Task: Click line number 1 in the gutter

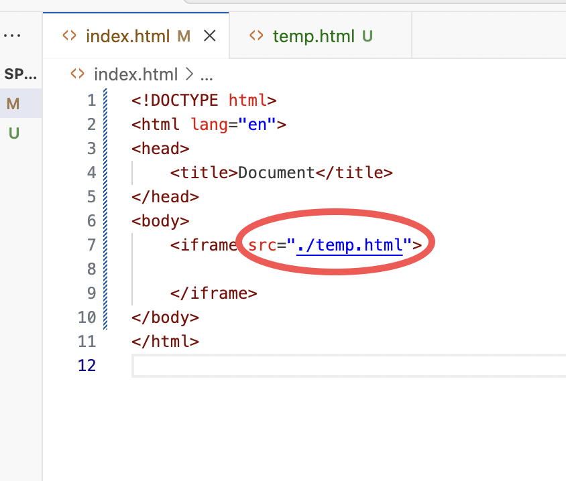Action: [92, 100]
